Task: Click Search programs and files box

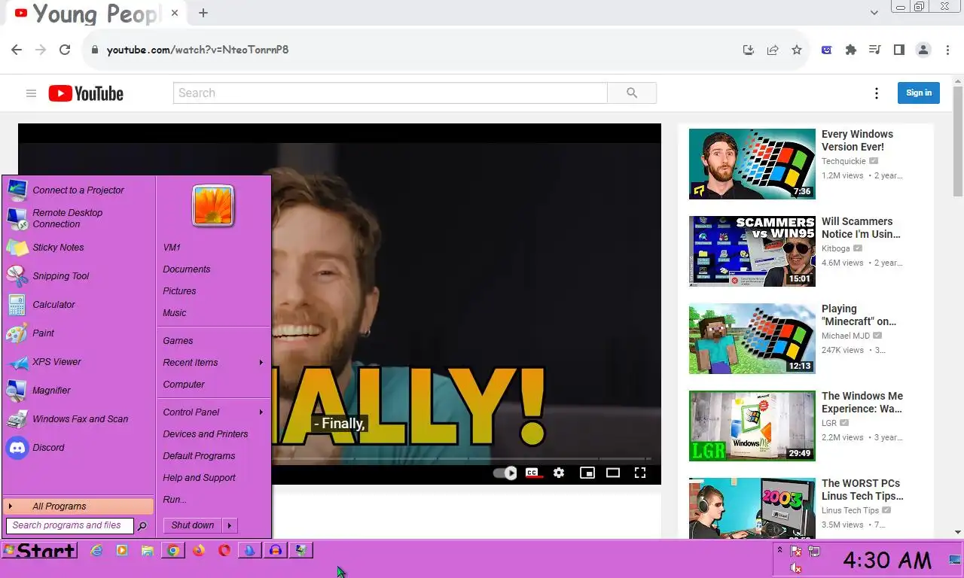Action: point(69,526)
